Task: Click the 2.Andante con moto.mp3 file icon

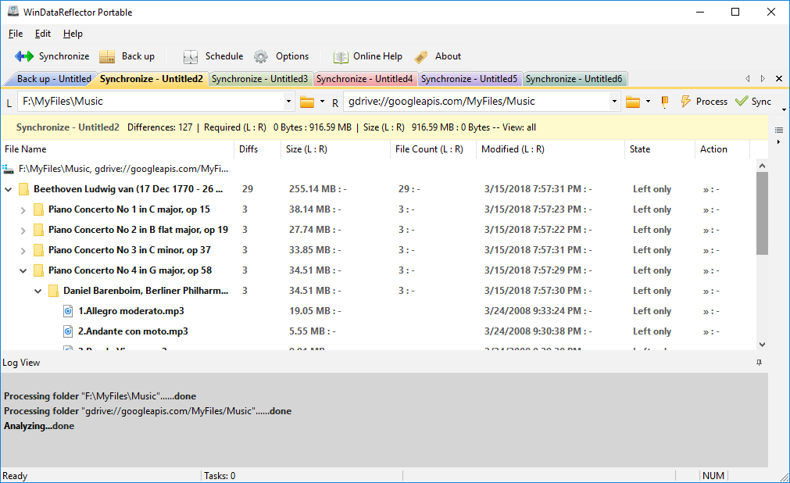Action: pos(68,331)
